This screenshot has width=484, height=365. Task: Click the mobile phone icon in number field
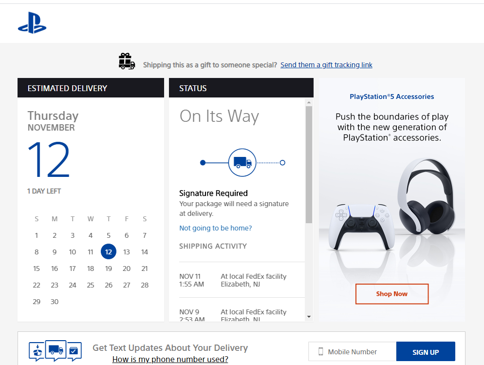pos(321,351)
